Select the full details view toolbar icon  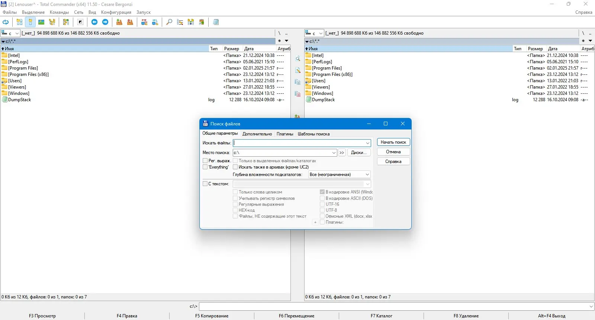coord(30,22)
